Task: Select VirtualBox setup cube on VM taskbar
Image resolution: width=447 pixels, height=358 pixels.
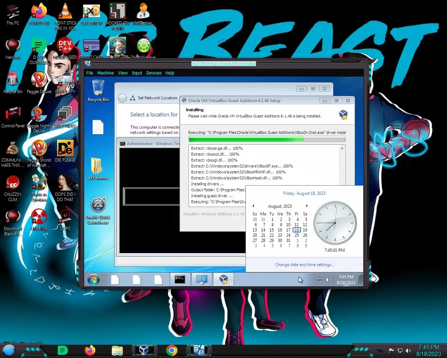Action: point(223,279)
